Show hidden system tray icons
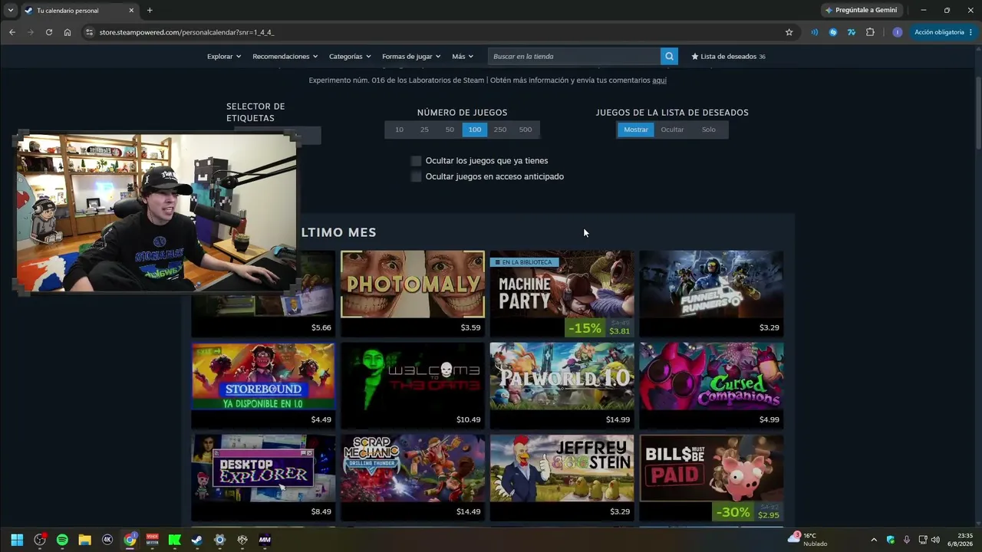Screen dimensions: 982x552 (873, 540)
